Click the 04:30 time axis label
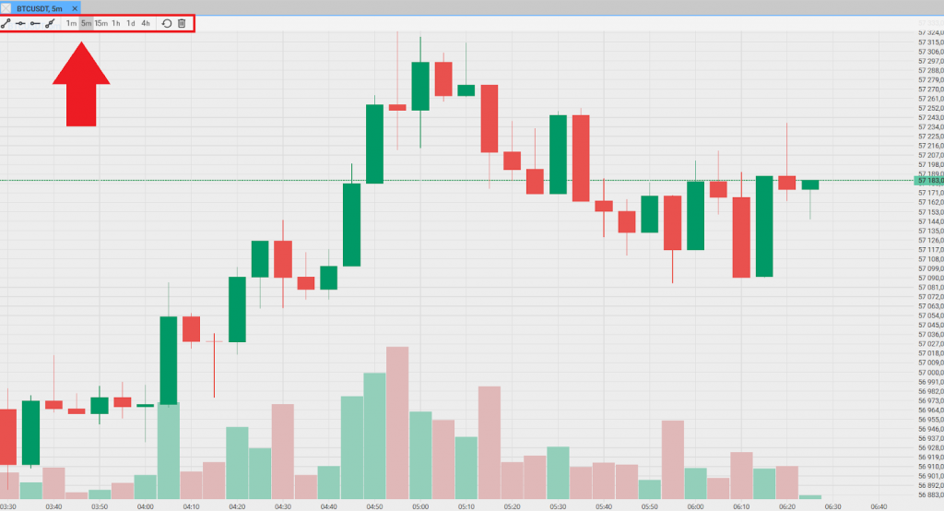Screen dimensions: 944x511 pos(283,506)
